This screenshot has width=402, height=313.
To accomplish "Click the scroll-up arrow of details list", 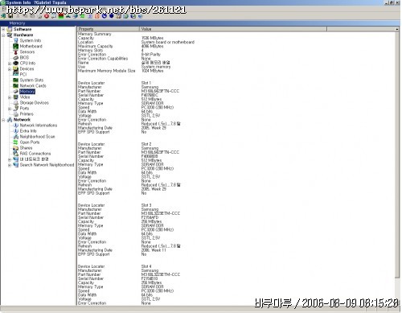I will [397, 29].
